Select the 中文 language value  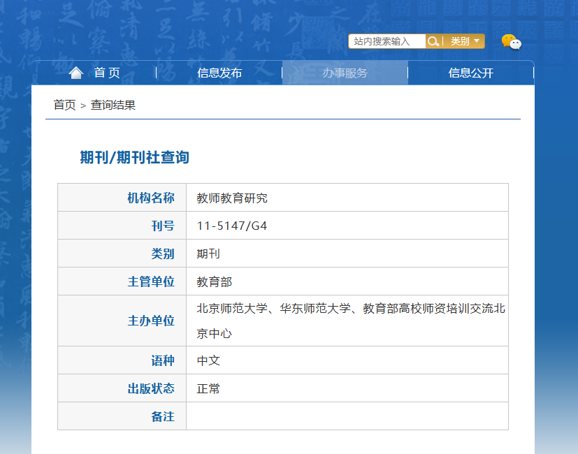tap(208, 360)
